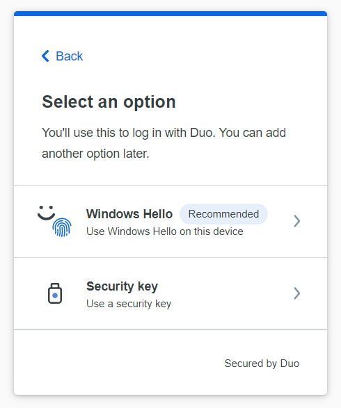Click the word Duo in the footer

point(290,364)
